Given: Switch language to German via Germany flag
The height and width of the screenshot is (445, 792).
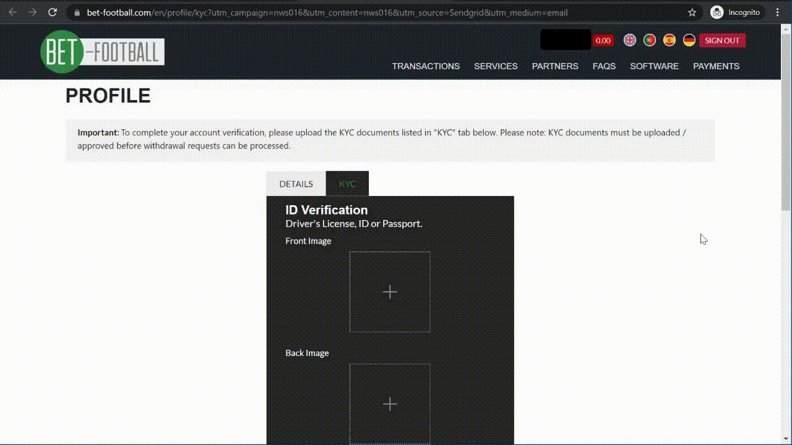Looking at the screenshot, I should click(x=689, y=40).
